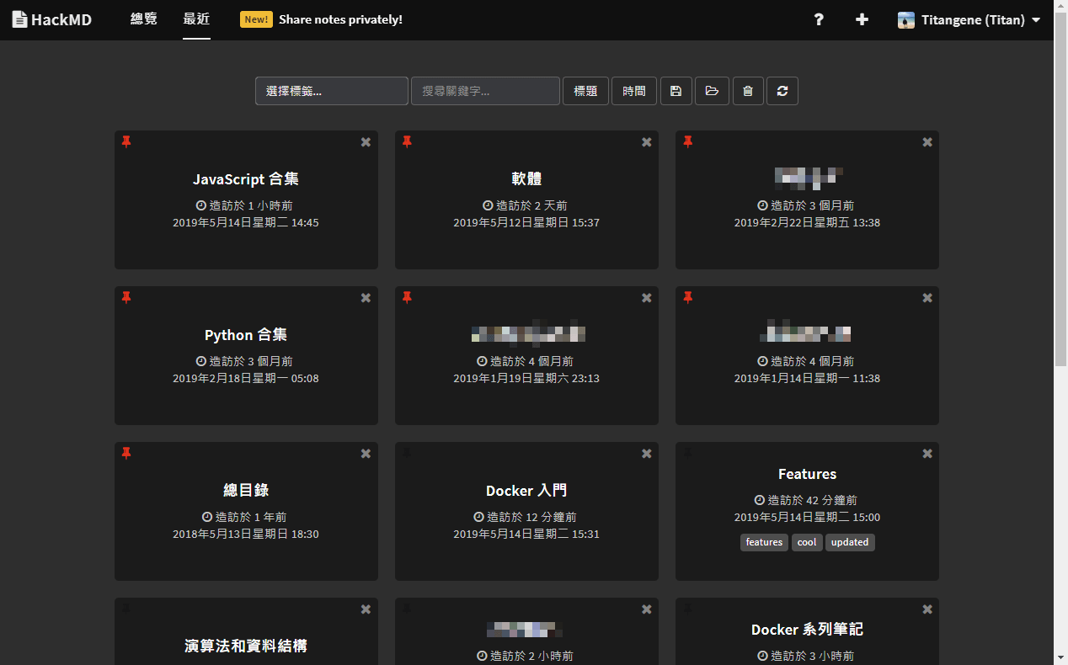This screenshot has width=1068, height=665.
Task: Remove the 總目錄 card
Action: (x=366, y=454)
